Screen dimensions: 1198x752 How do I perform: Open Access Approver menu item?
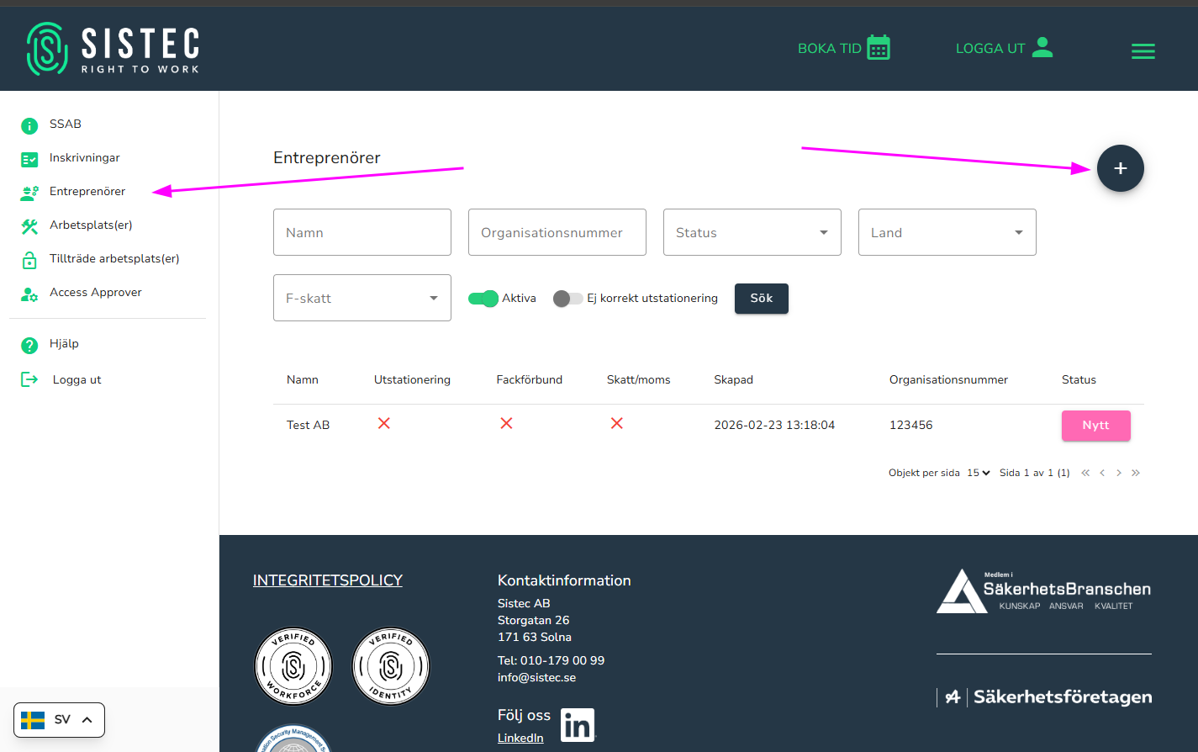click(x=96, y=293)
